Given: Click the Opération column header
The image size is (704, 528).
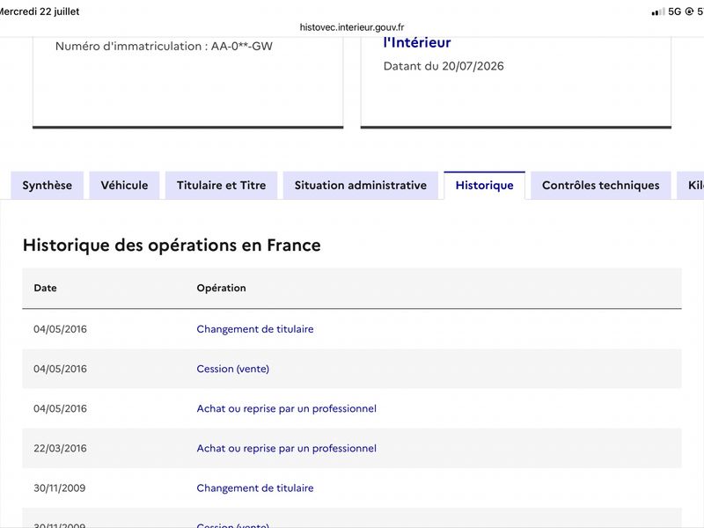Looking at the screenshot, I should click(x=222, y=288).
